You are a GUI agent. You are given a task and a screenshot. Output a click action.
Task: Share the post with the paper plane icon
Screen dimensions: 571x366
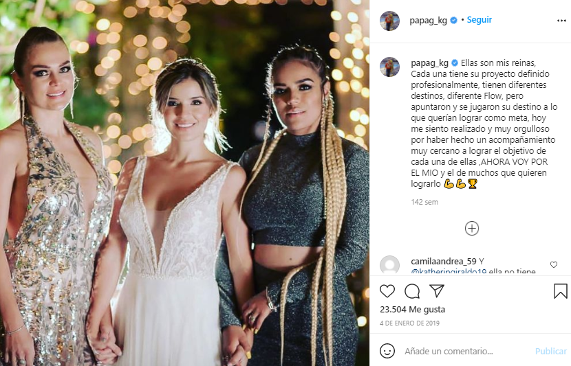coord(437,290)
